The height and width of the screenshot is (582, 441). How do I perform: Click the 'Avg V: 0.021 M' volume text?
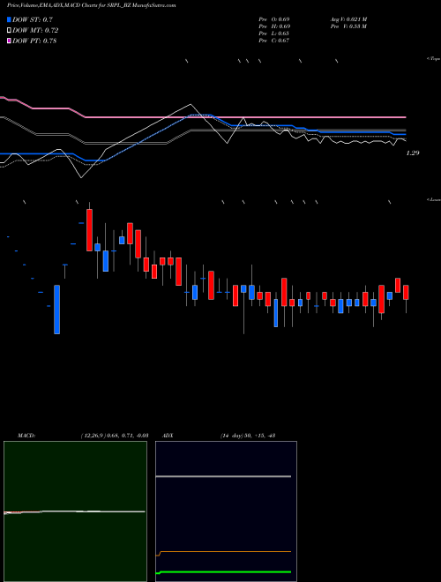click(x=349, y=19)
